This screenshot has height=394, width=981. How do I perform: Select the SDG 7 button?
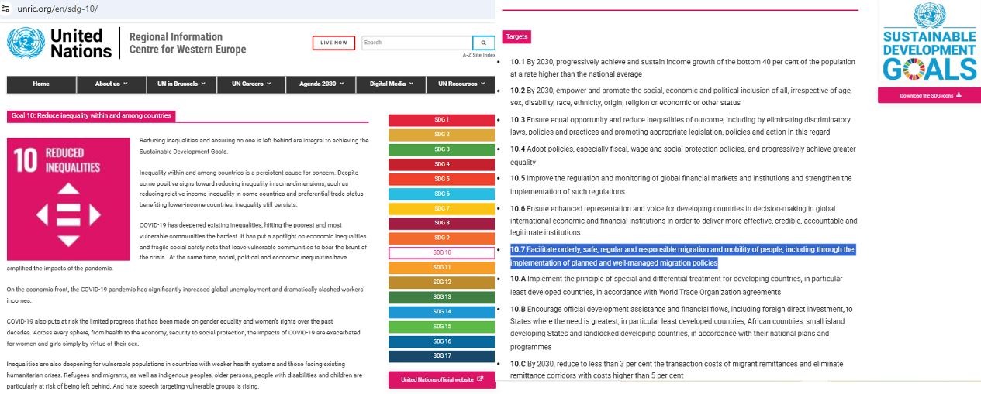(442, 208)
